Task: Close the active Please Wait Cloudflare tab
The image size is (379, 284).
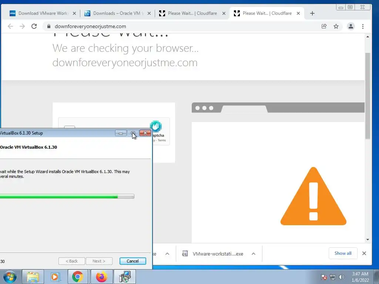Action: point(298,13)
